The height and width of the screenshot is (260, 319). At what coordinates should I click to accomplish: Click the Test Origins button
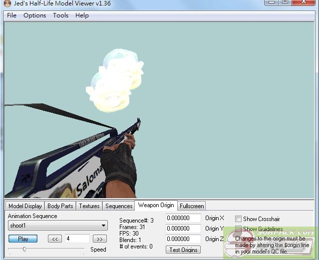183,250
